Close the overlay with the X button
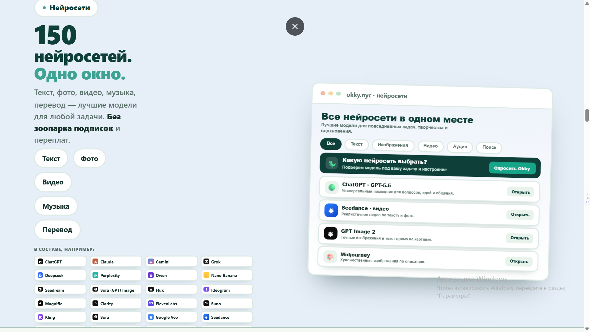 [x=295, y=26]
